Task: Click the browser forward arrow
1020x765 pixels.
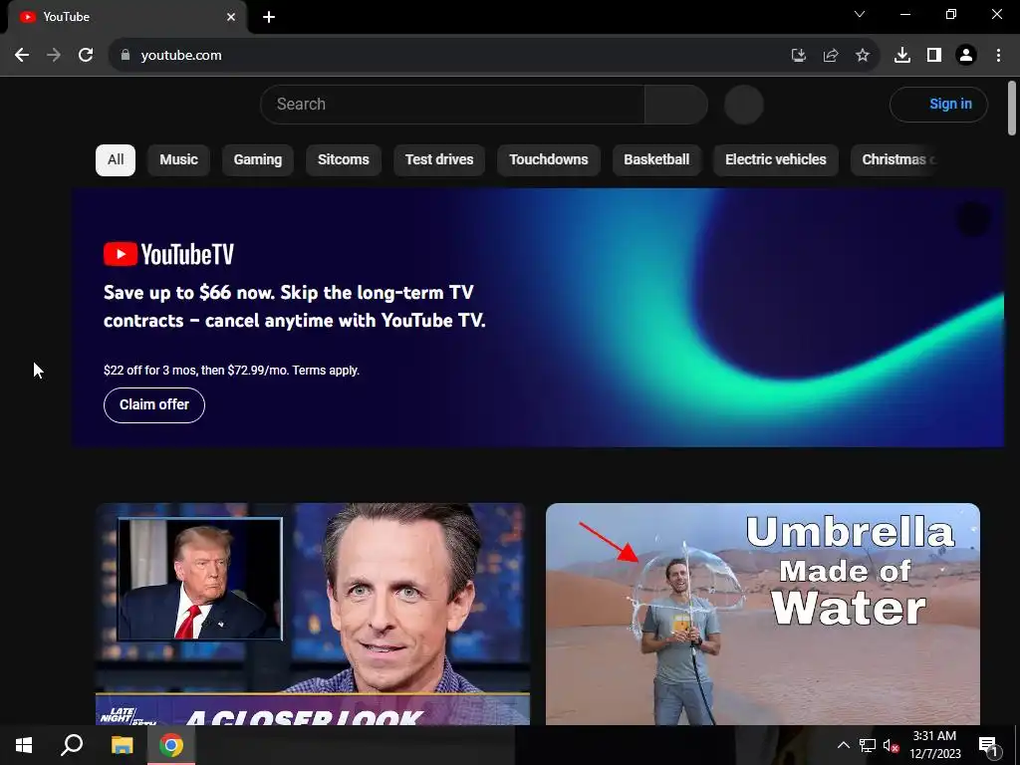Action: coord(54,56)
